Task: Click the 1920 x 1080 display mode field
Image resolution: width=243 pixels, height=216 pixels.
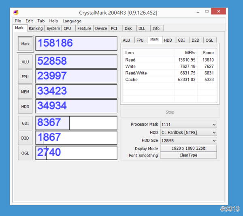Action: tap(188, 148)
